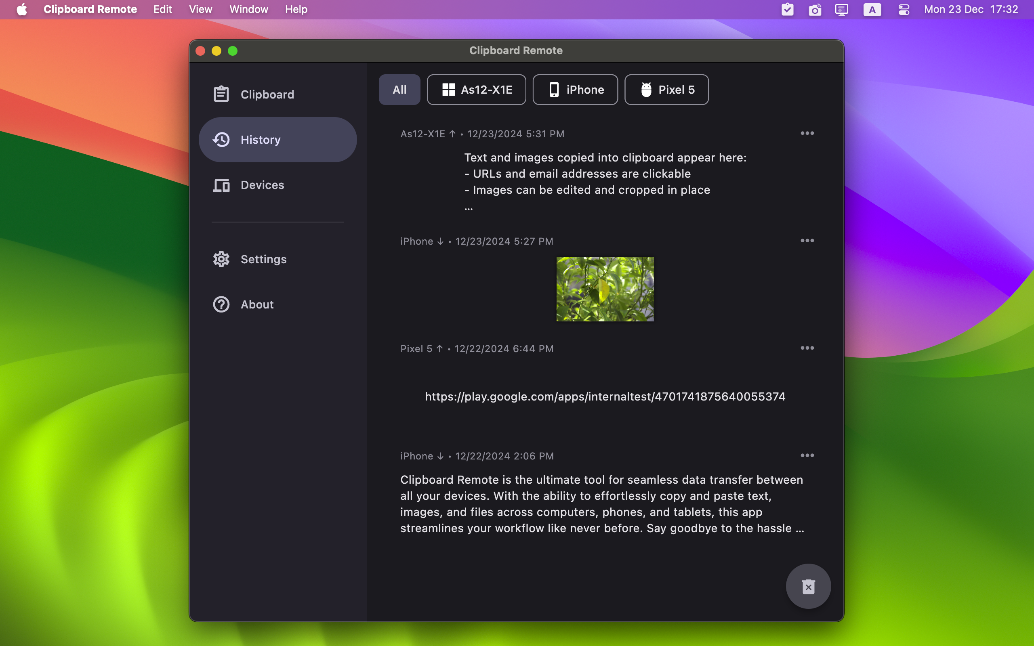
Task: Click the Pixel 5 12/22/2024 6:44 PM header
Action: (x=477, y=348)
